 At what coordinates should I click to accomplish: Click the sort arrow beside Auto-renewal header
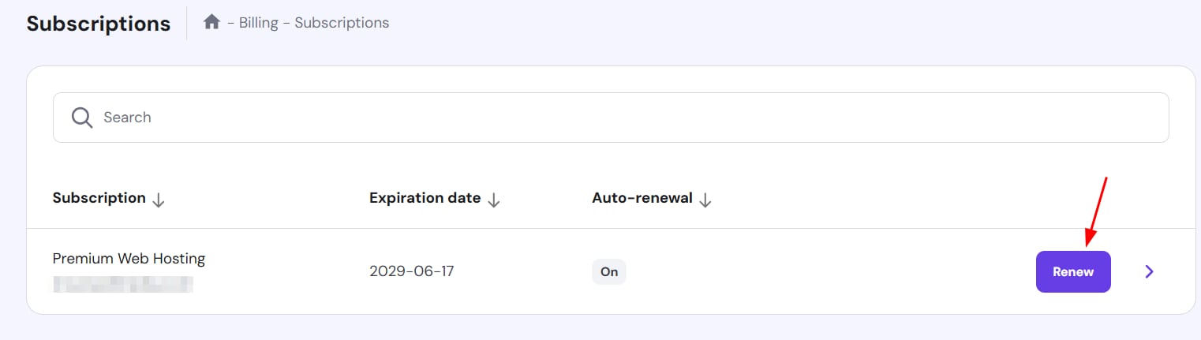[705, 200]
